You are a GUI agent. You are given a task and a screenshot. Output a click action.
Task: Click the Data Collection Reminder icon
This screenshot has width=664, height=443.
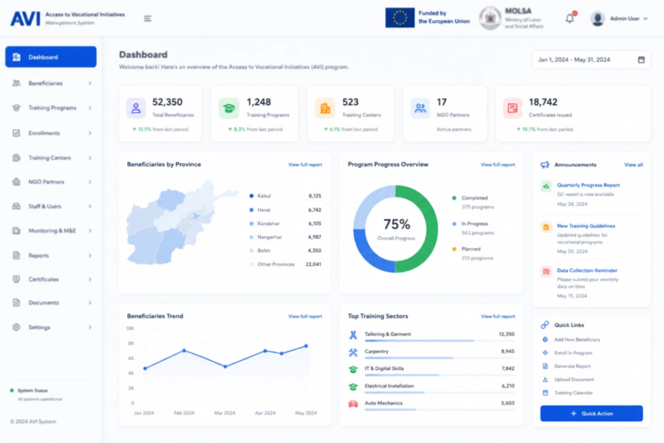click(546, 272)
